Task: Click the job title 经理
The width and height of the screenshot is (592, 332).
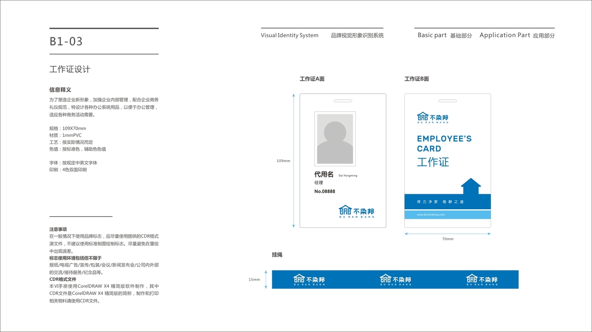Action: click(319, 183)
